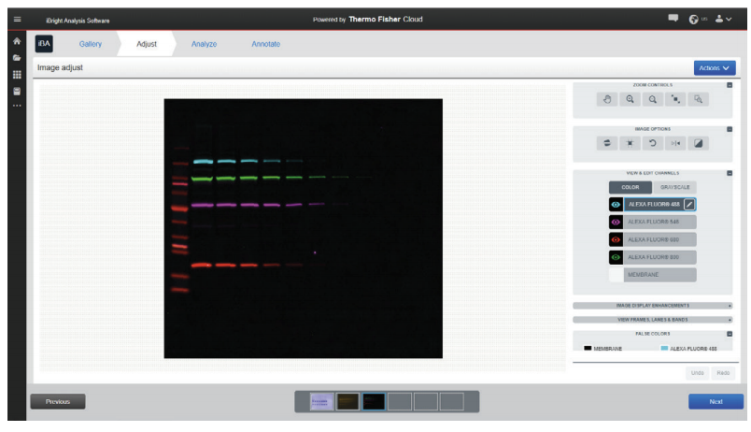Go to the Gallery tab

tap(91, 44)
